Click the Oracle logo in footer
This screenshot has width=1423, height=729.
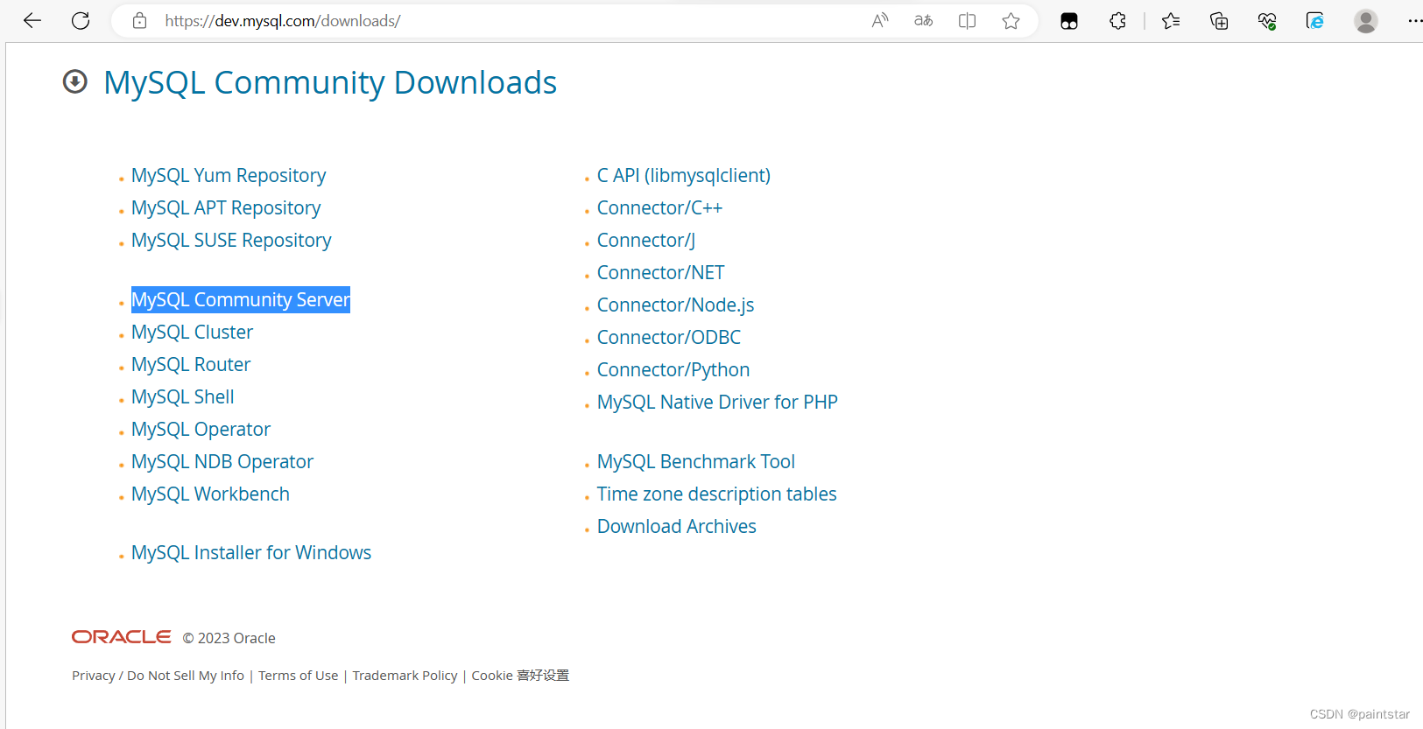point(122,637)
